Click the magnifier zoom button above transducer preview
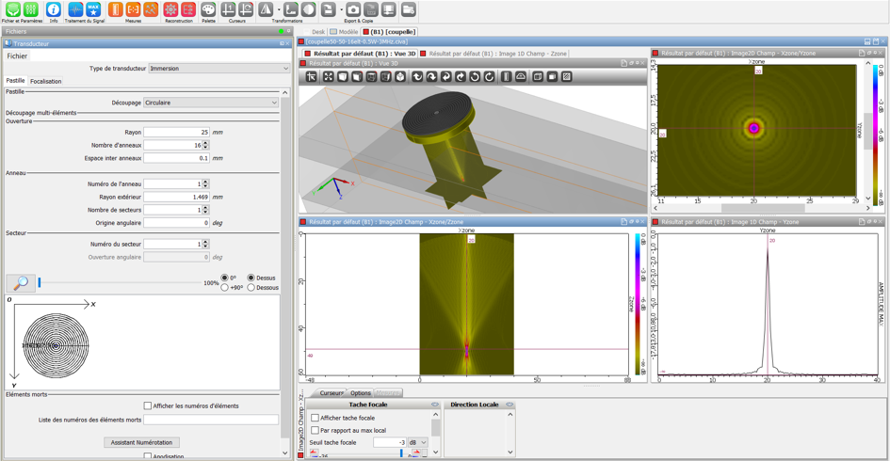The width and height of the screenshot is (890, 461). click(x=21, y=282)
